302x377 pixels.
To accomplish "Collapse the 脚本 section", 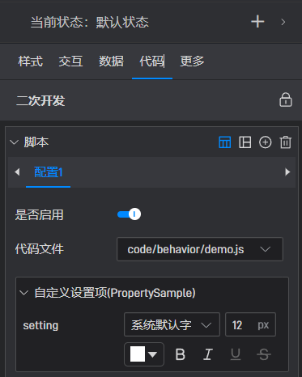I will point(14,142).
